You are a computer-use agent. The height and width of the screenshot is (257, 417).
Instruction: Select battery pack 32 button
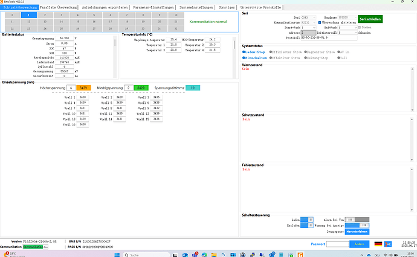pyautogui.click(x=175, y=28)
